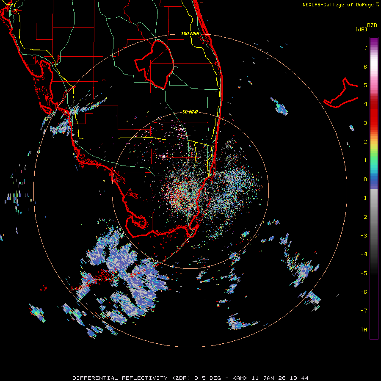Click the -7 value on the color scale

coord(364,311)
